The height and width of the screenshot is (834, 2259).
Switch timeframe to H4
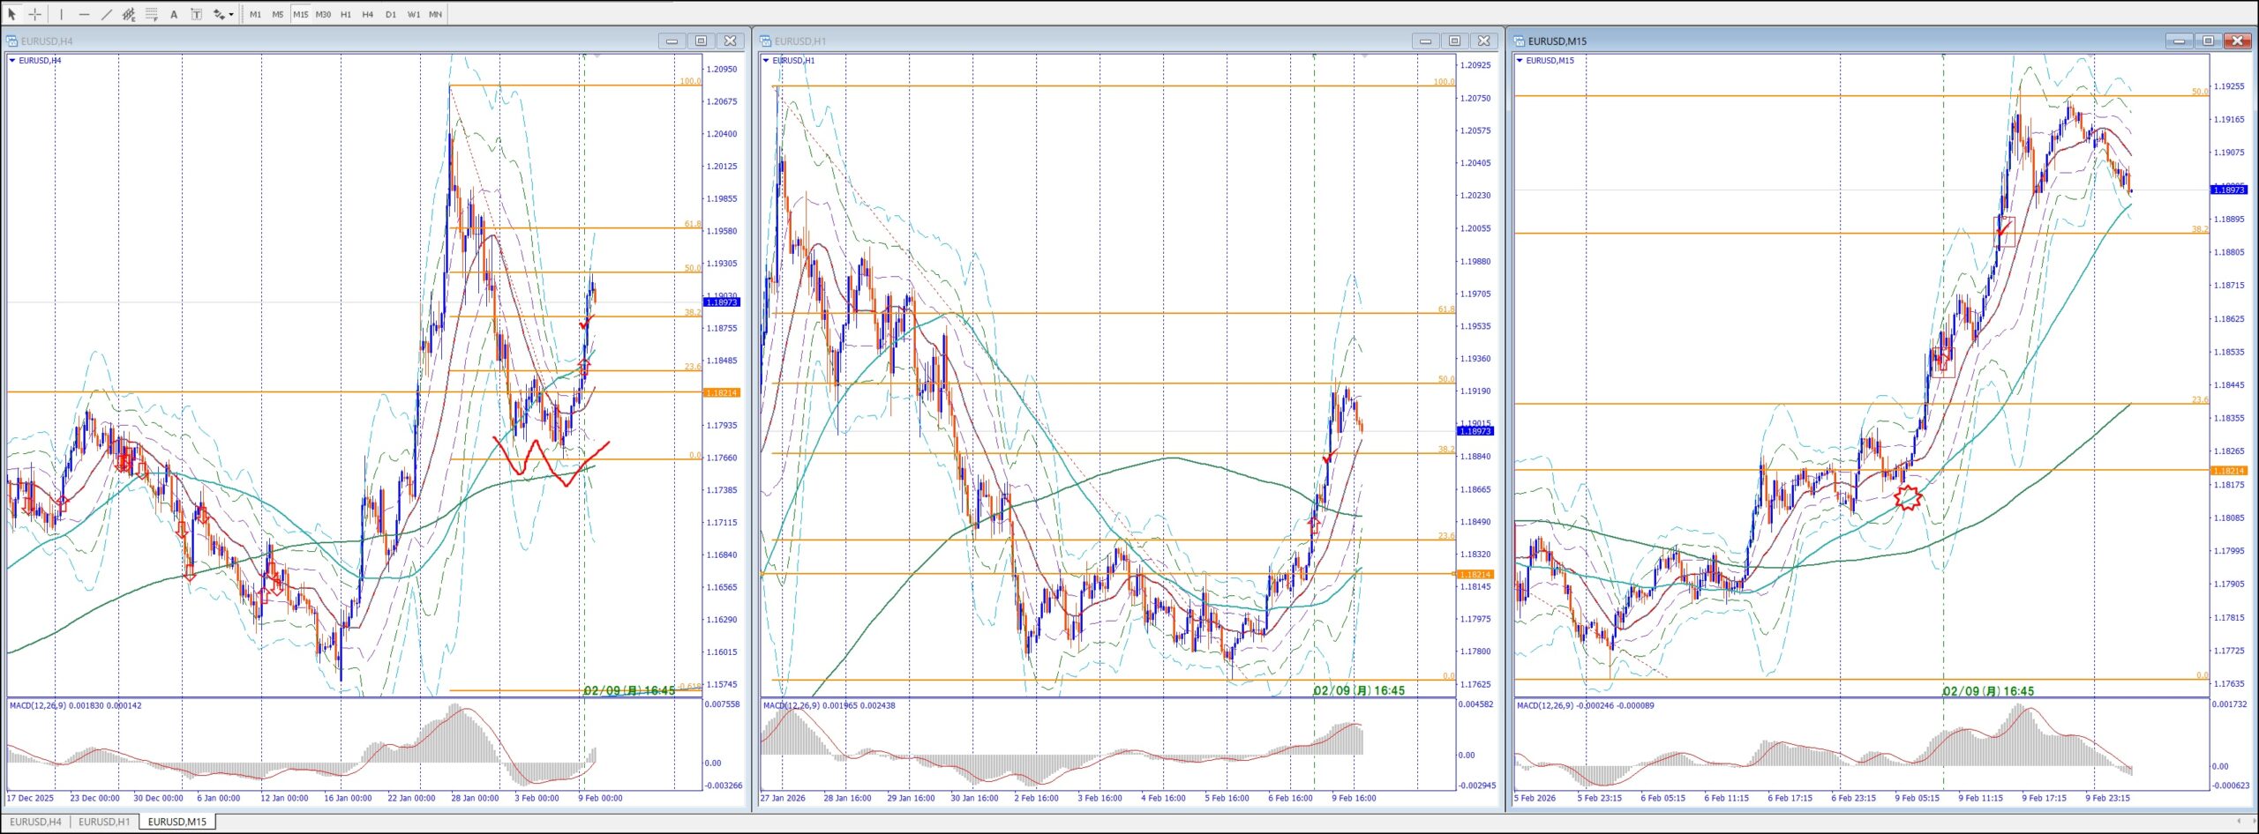tap(368, 14)
